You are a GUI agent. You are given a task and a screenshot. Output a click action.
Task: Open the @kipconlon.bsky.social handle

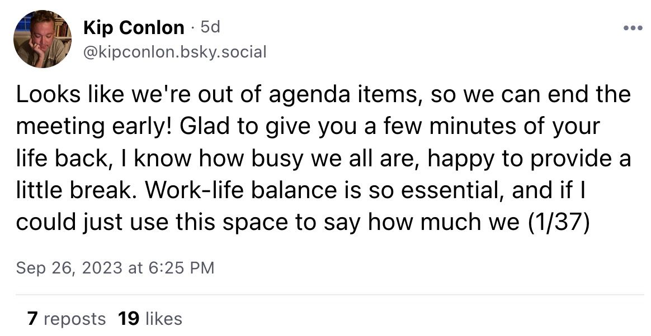(x=175, y=52)
